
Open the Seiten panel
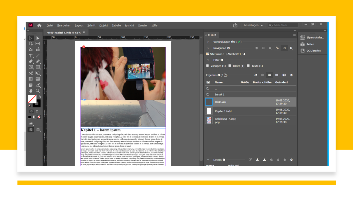[310, 44]
